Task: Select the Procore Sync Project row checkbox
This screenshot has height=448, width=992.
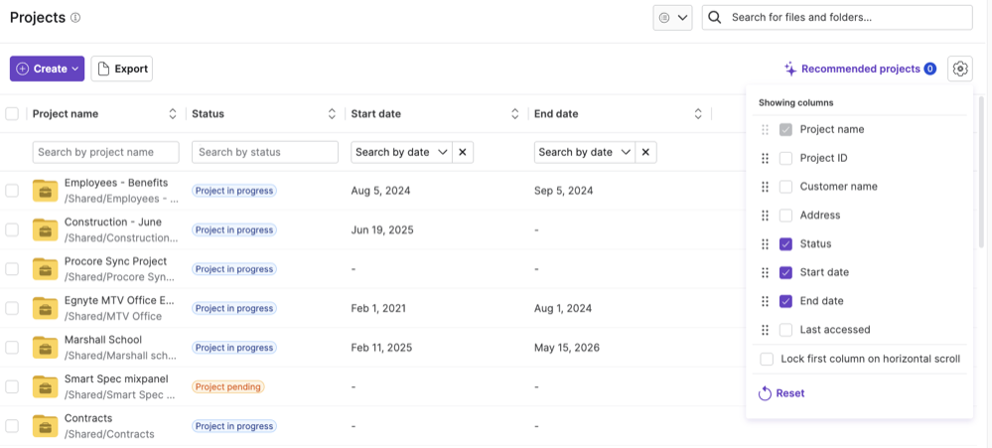Action: click(x=12, y=269)
